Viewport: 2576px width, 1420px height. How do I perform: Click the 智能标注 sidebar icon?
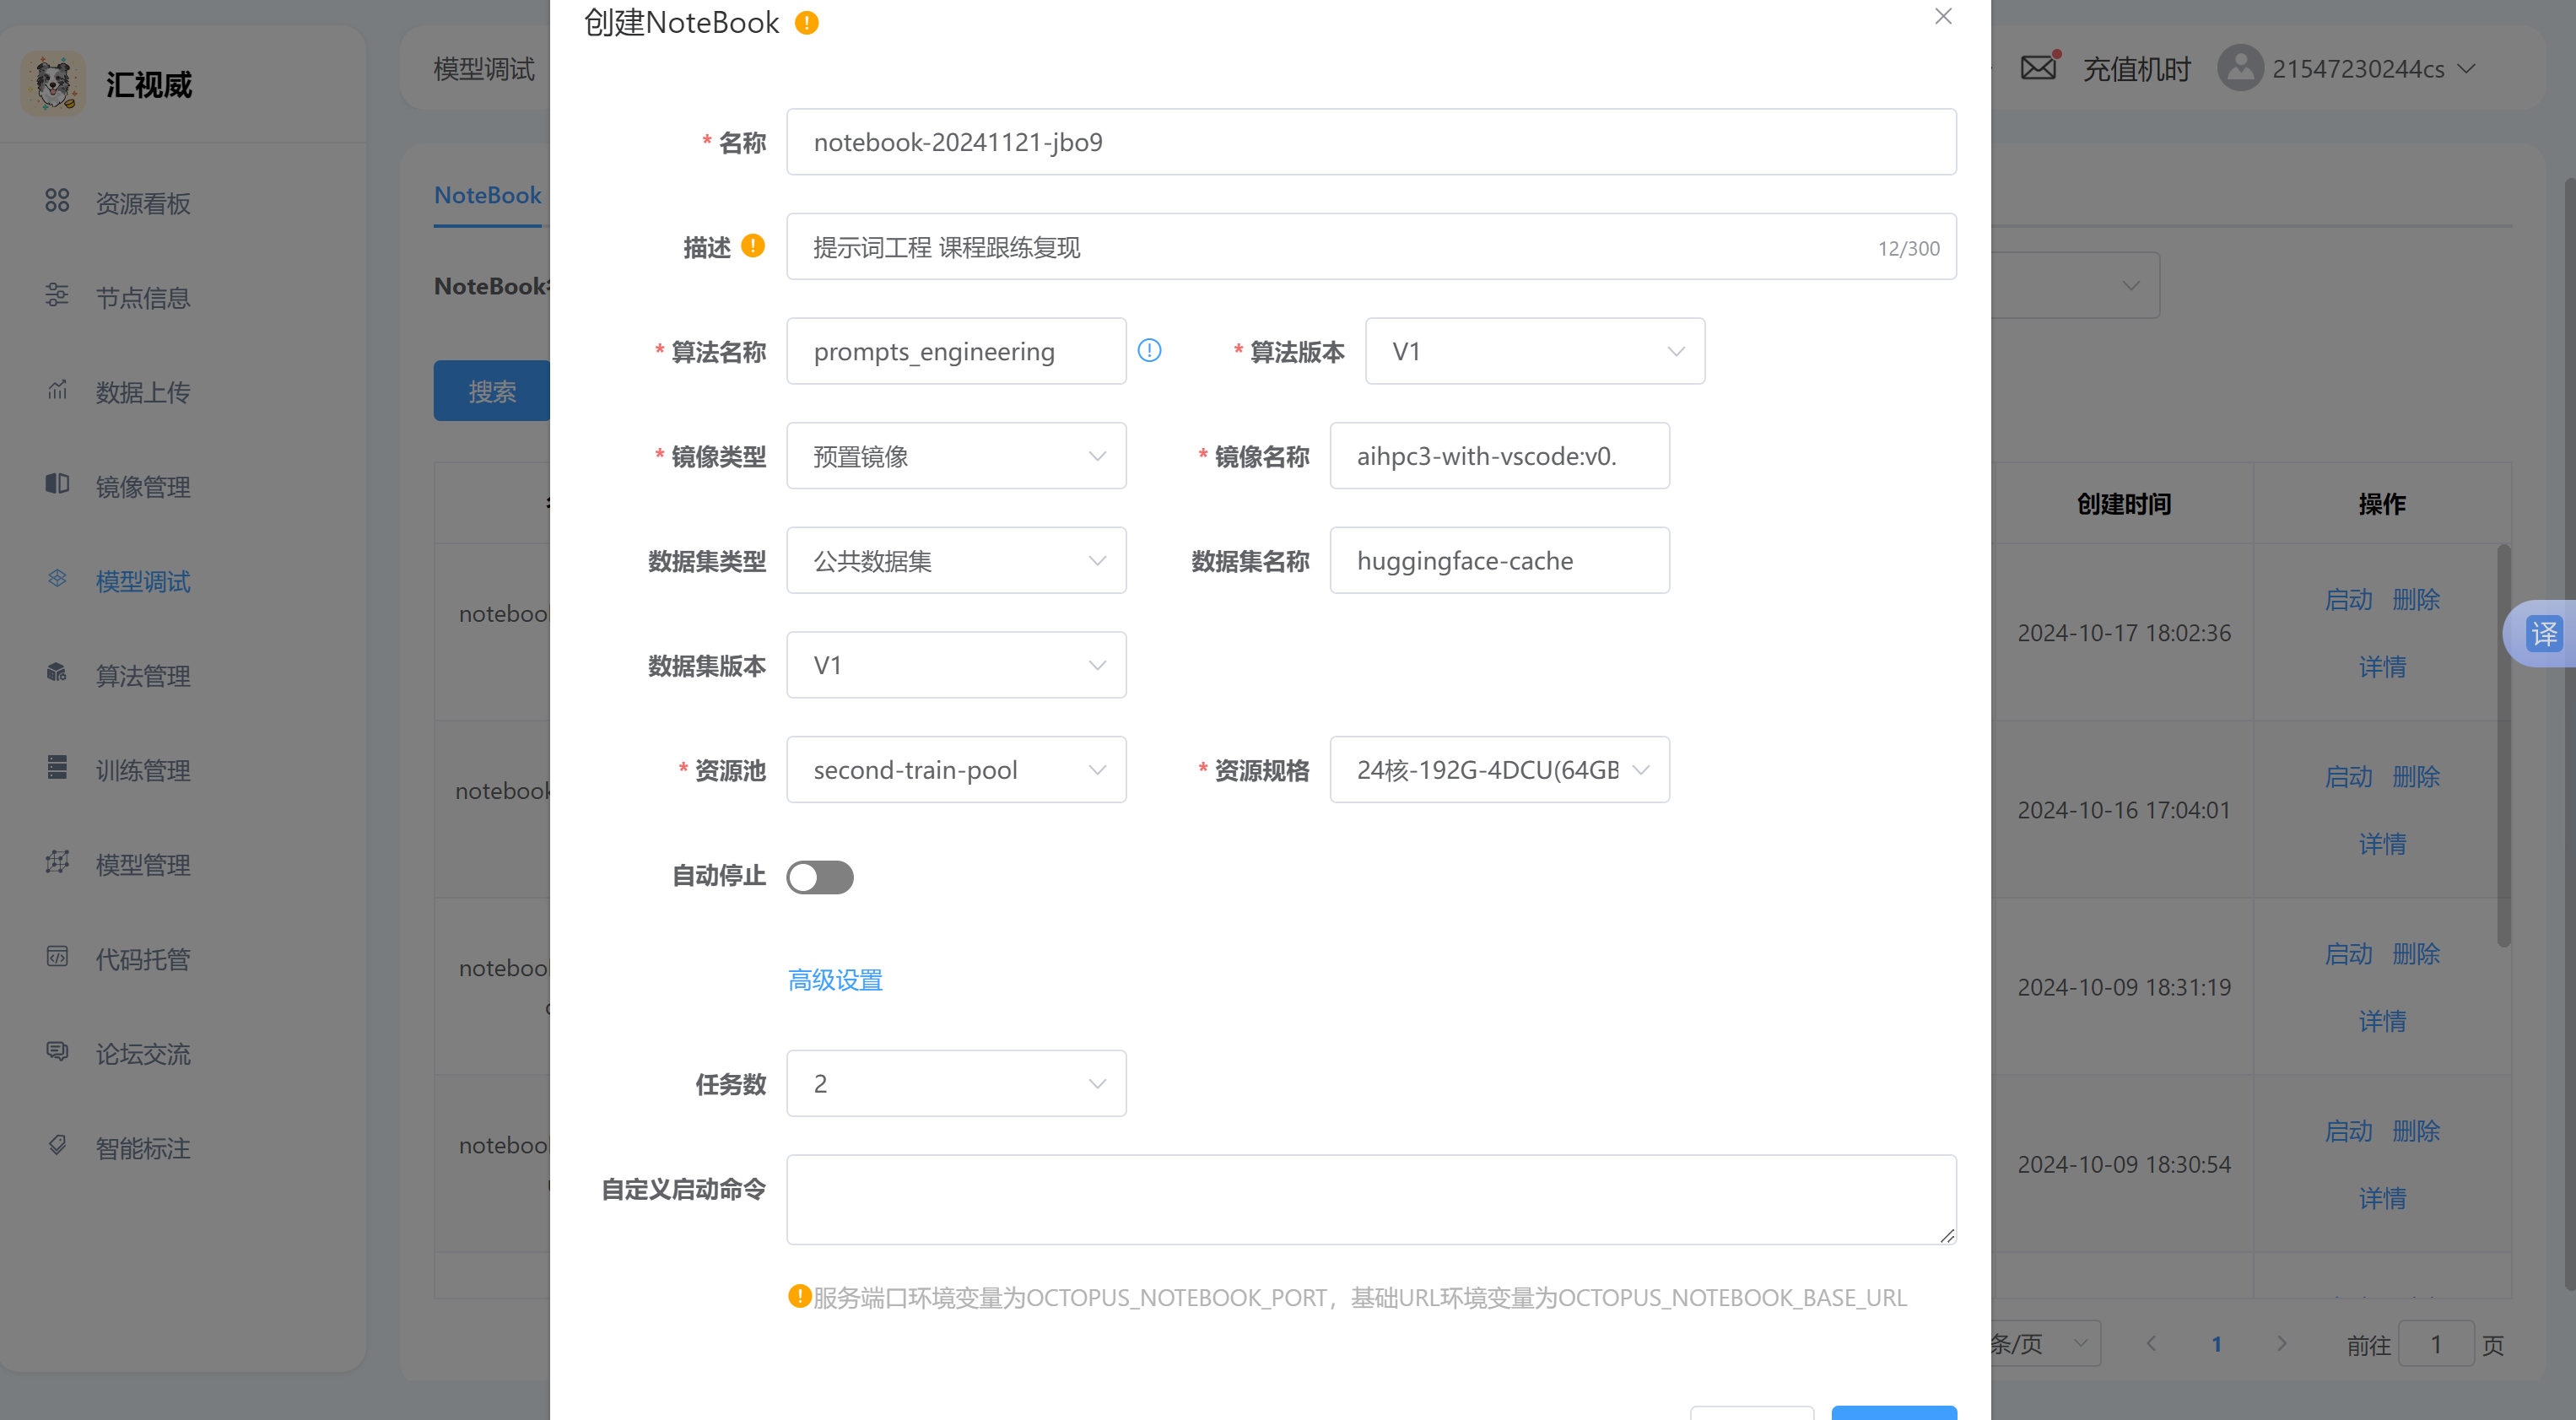[x=57, y=1146]
